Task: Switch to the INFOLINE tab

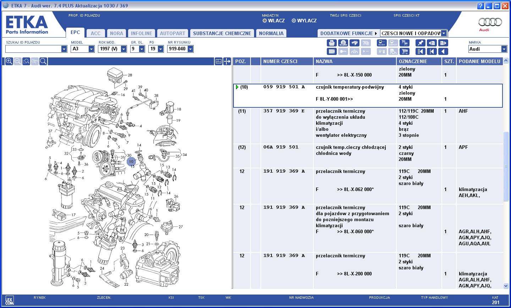Action: (141, 33)
